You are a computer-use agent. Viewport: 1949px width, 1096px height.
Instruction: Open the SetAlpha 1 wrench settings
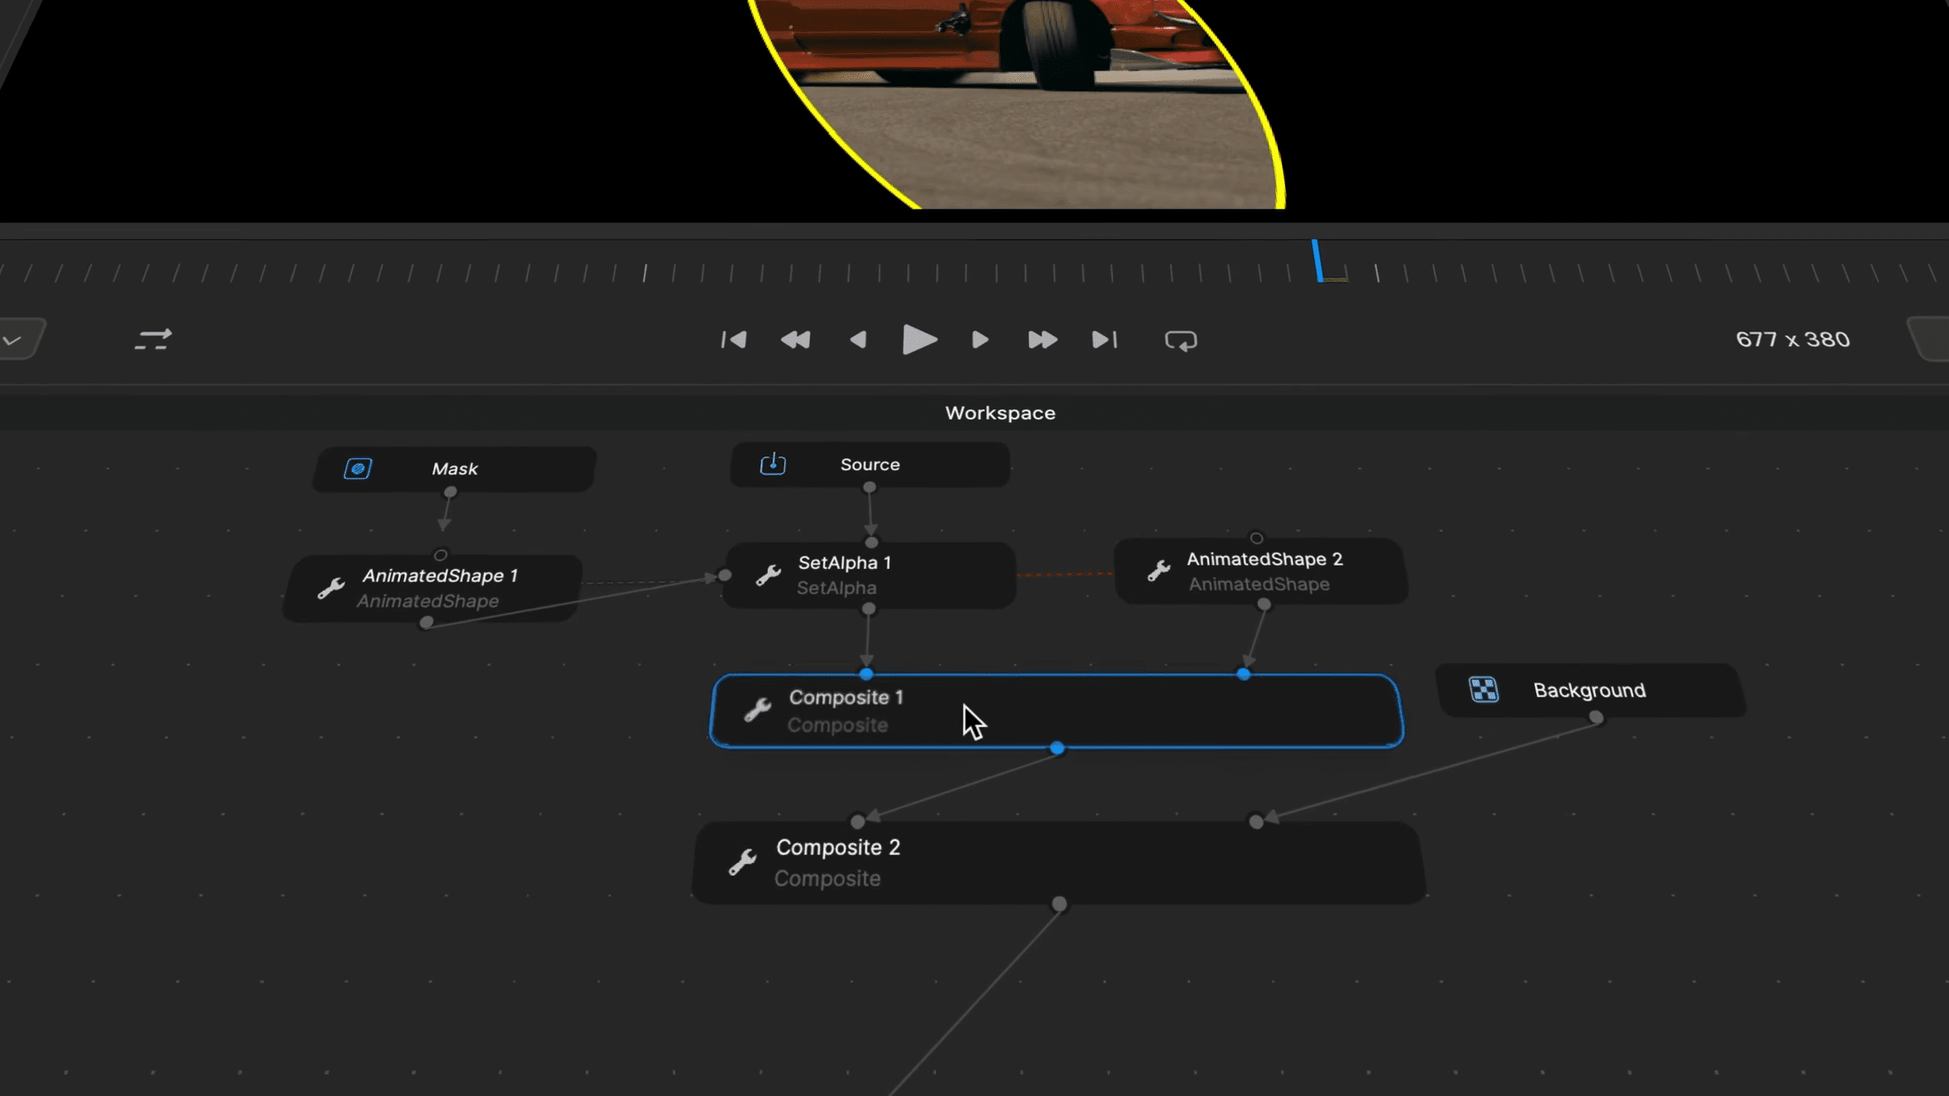768,575
